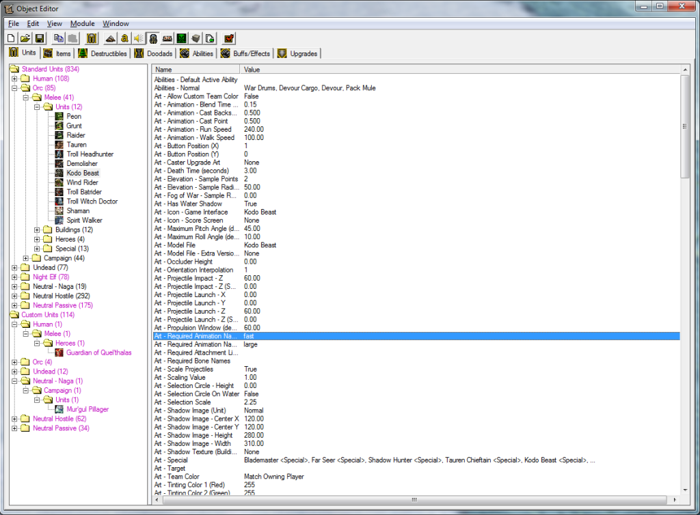700x515 pixels.
Task: Open the Window menu
Action: coord(116,24)
